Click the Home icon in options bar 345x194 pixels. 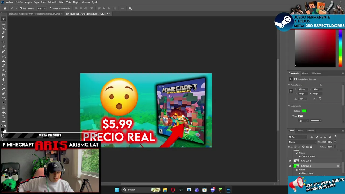tap(5, 8)
